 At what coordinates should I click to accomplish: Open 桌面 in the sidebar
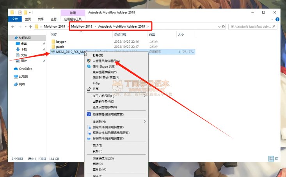pyautogui.click(x=24, y=44)
